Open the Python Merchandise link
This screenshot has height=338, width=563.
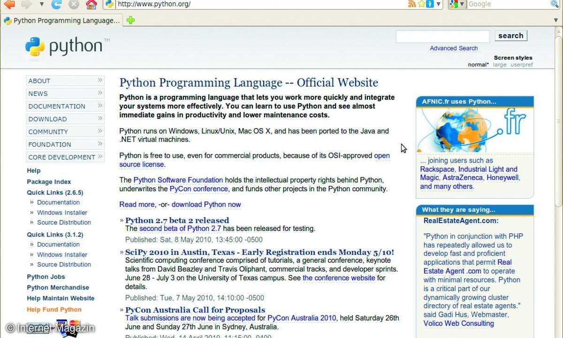(58, 287)
